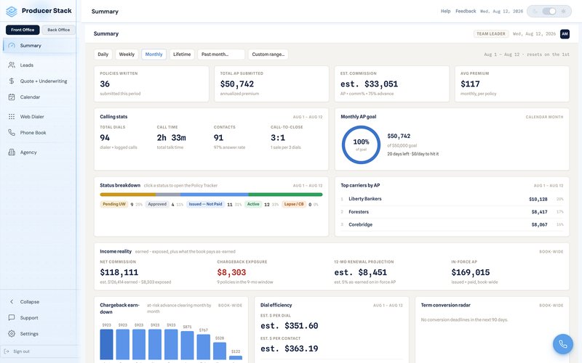Click the Net Commission $118,111 value
The image size is (582, 363).
point(119,273)
